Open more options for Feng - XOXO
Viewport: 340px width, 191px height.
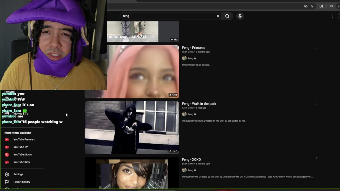(317, 159)
